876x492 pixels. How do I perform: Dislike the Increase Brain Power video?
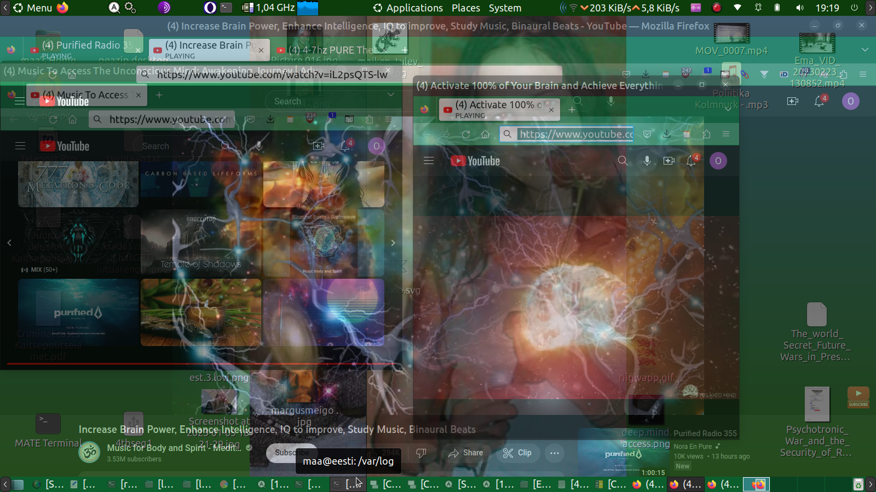[x=421, y=453]
